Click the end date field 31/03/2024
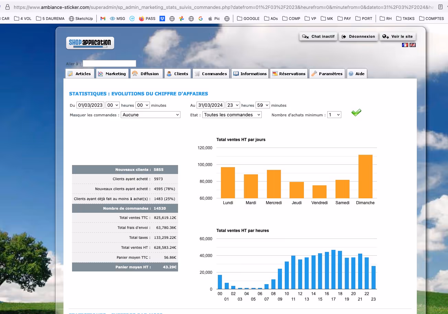 click(211, 105)
